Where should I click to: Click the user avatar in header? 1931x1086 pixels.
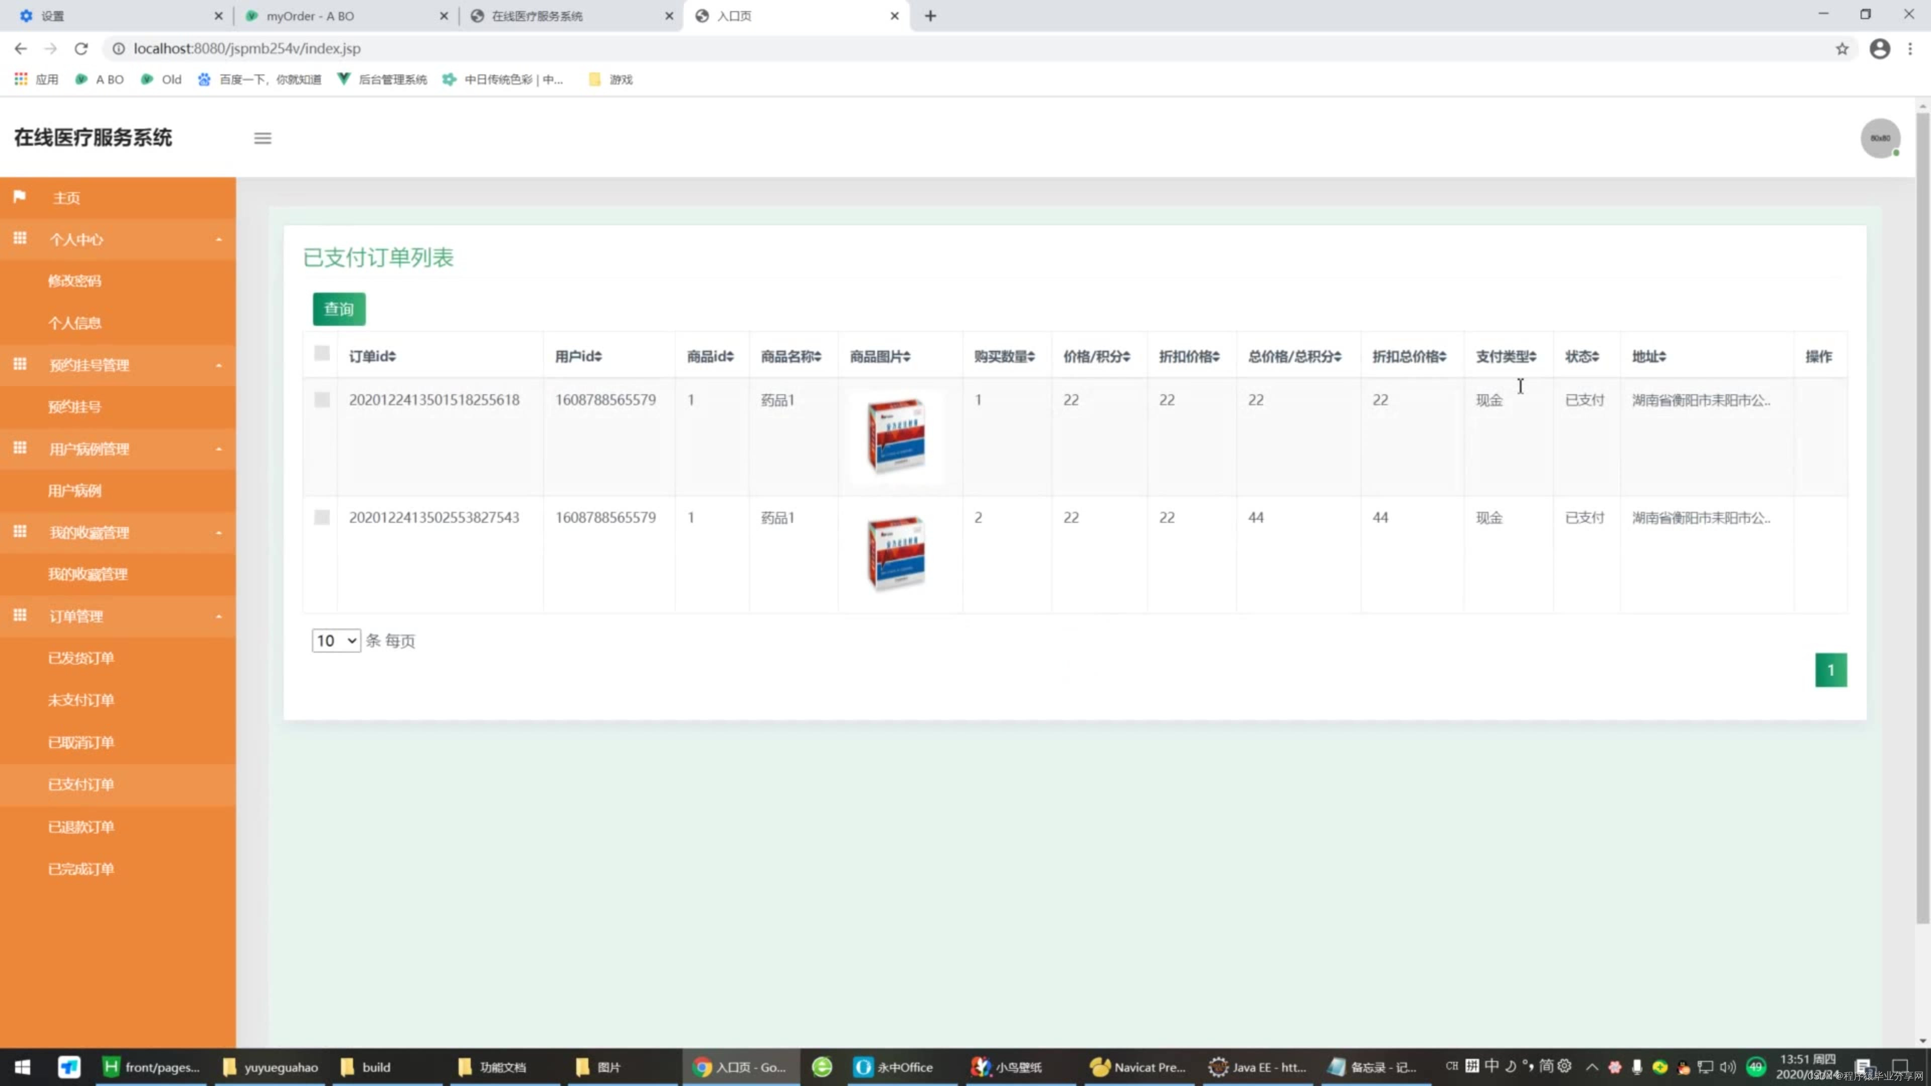point(1880,138)
